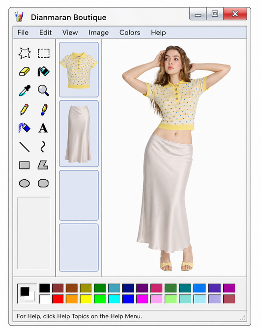Choose the Brush tool
The height and width of the screenshot is (328, 262).
[x=44, y=109]
